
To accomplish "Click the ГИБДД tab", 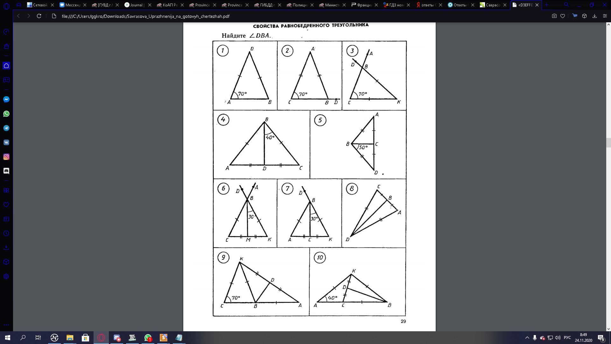I will coord(268,5).
